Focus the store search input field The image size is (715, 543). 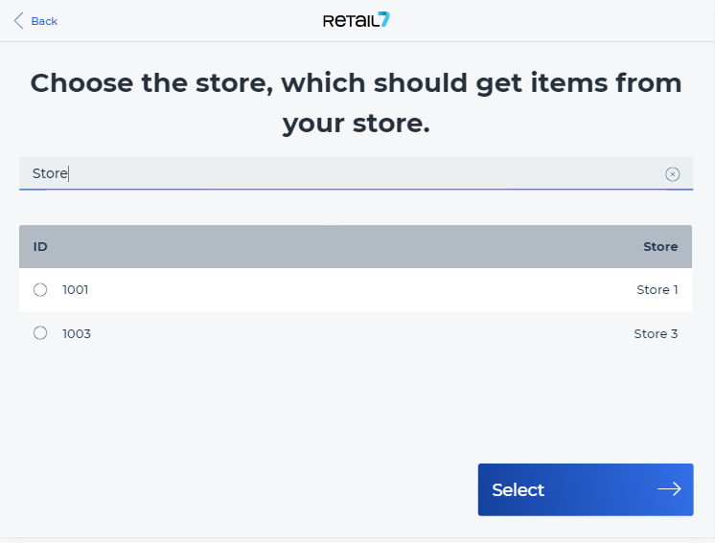tap(356, 173)
